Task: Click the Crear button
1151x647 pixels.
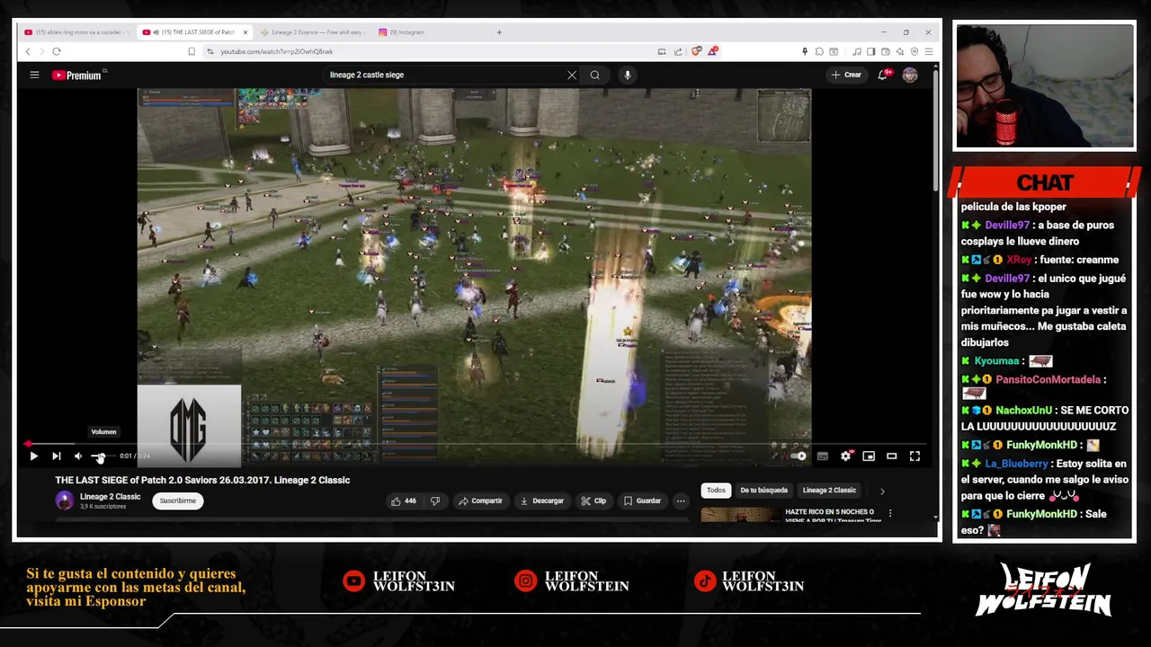Action: pos(847,75)
